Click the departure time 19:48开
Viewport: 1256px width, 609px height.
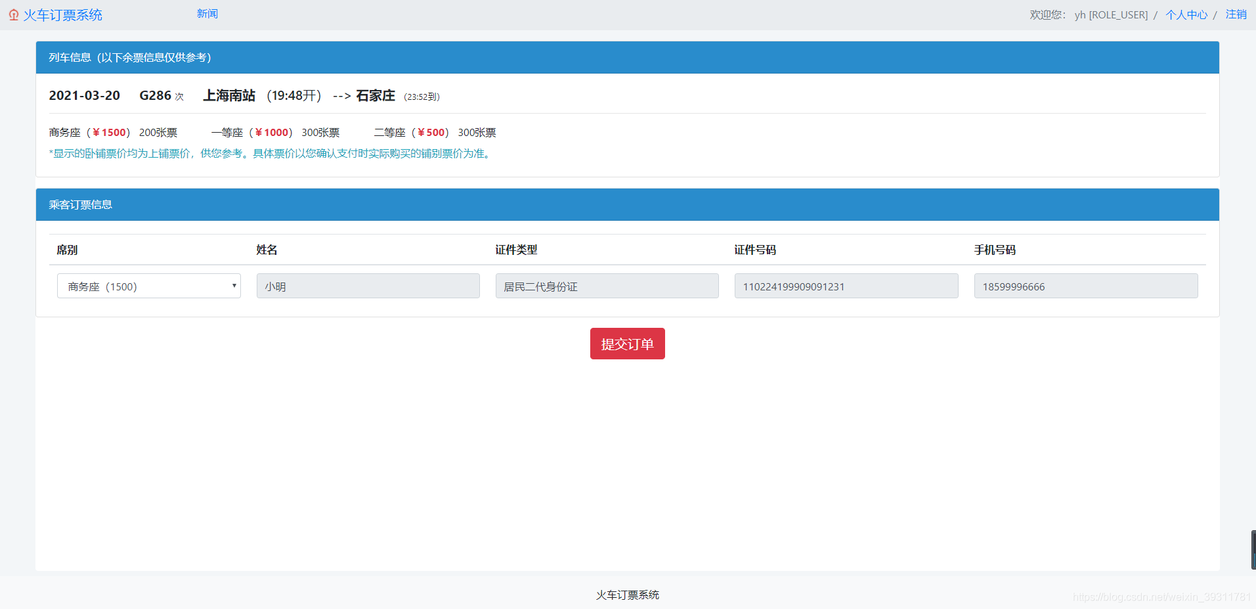click(294, 96)
